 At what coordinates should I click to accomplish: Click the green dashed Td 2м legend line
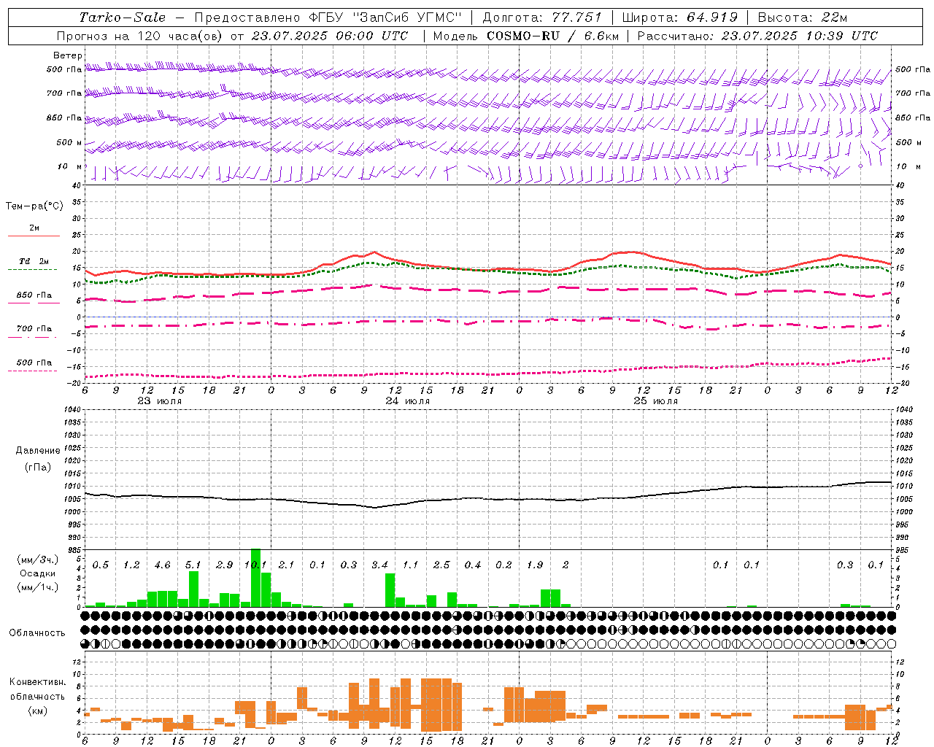pyautogui.click(x=32, y=269)
